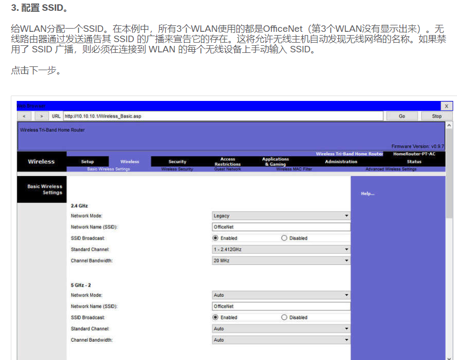Image resolution: width=457 pixels, height=360 pixels.
Task: Expand 2.4 GHz Channel Bandwidth dropdown
Action: click(281, 261)
